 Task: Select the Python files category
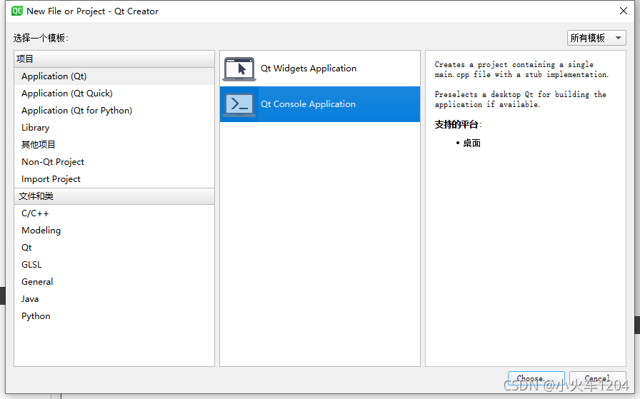[x=114, y=316]
